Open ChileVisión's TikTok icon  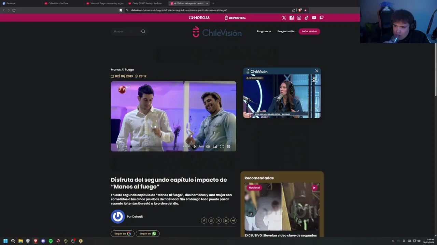[307, 18]
